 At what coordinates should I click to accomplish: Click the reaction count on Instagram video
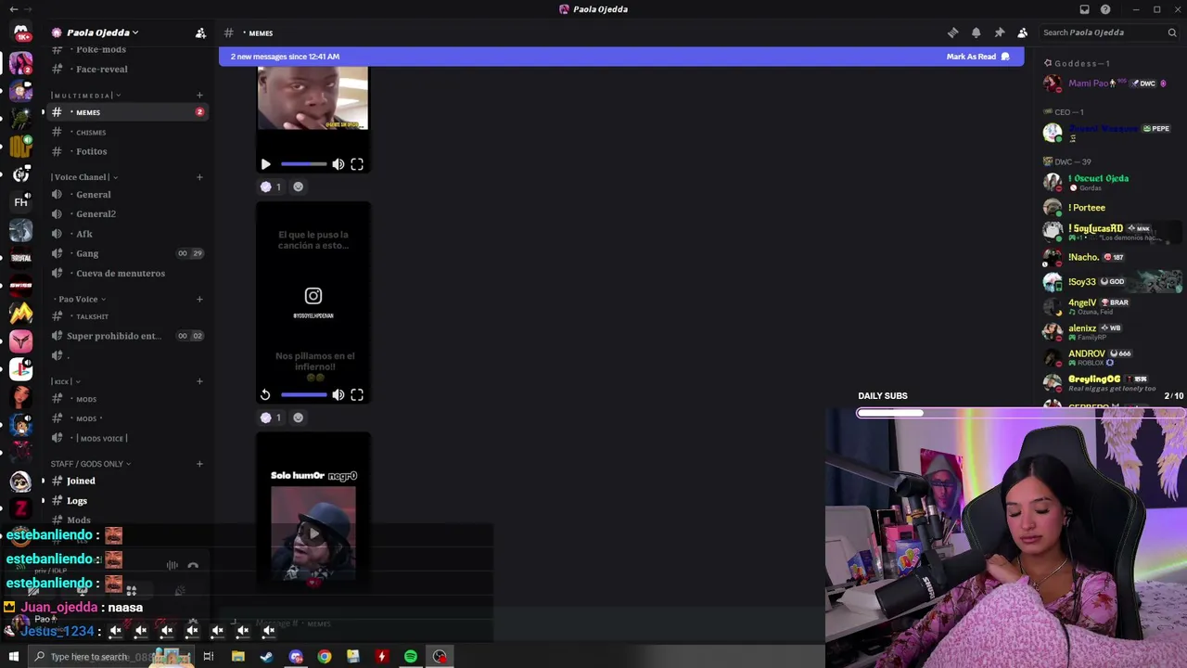coord(271,417)
